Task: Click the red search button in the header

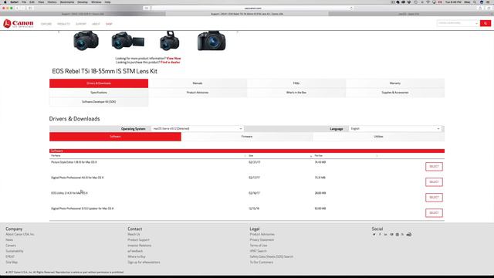Action: [x=486, y=23]
